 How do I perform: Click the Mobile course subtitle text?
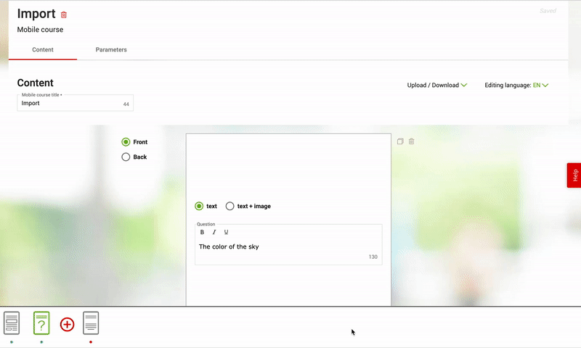[40, 30]
